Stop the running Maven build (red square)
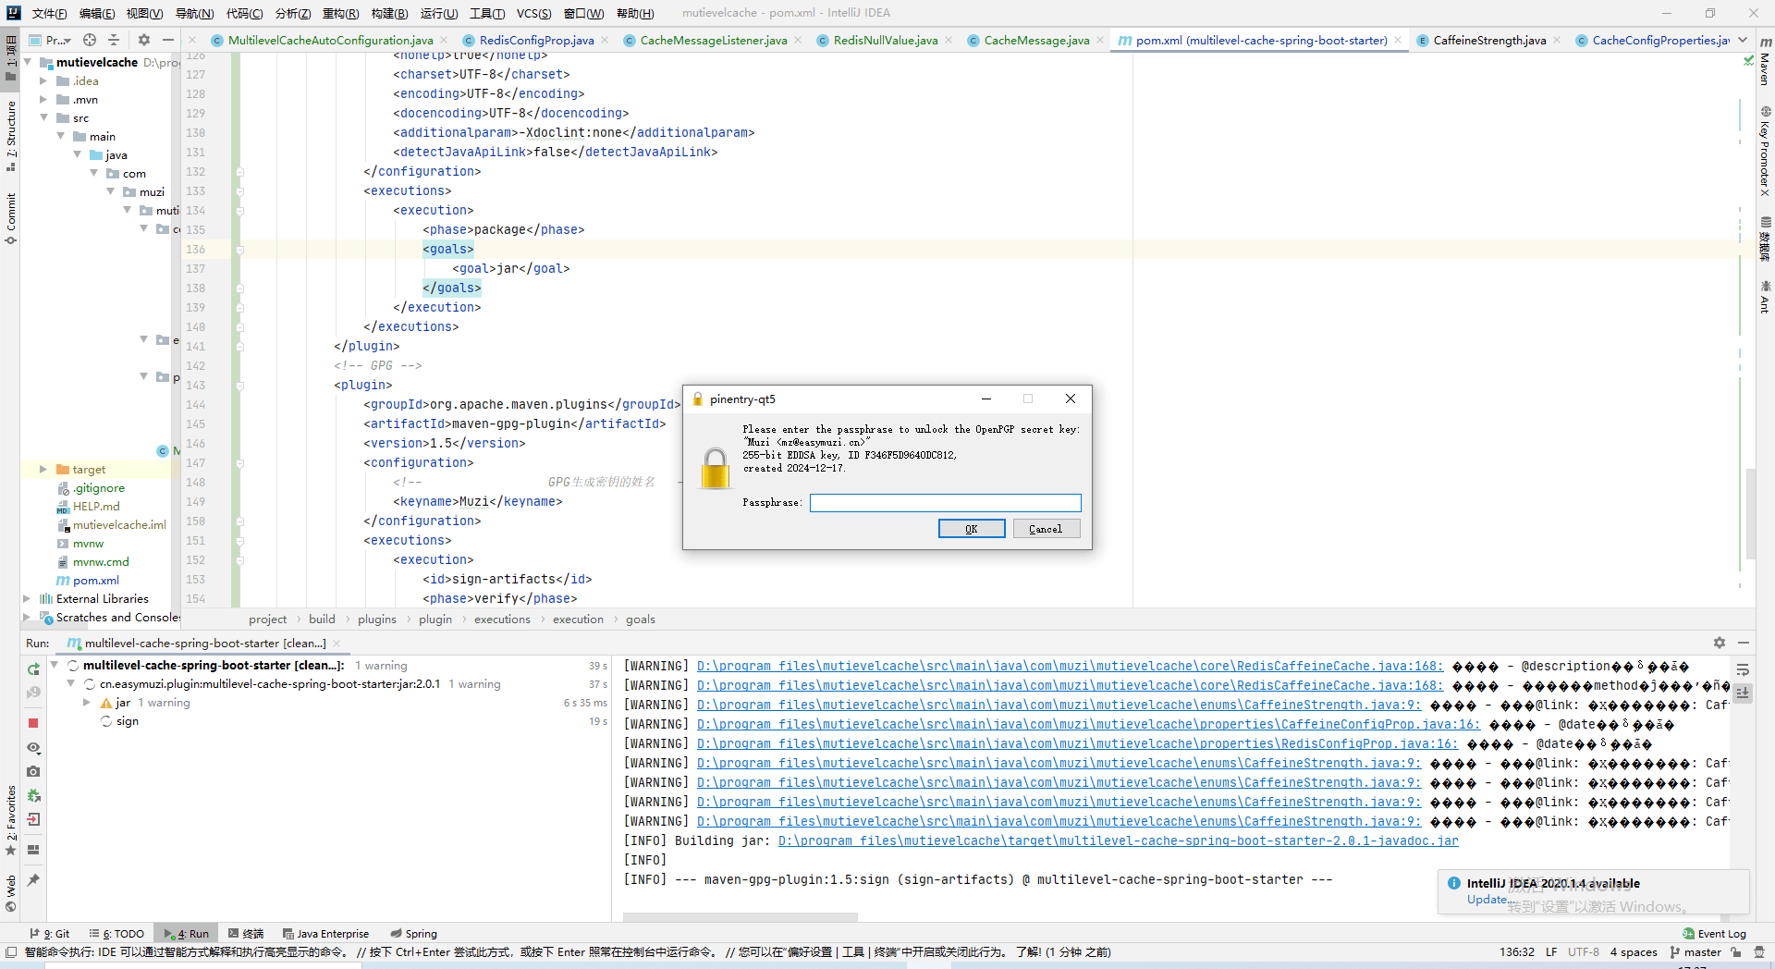 point(33,723)
